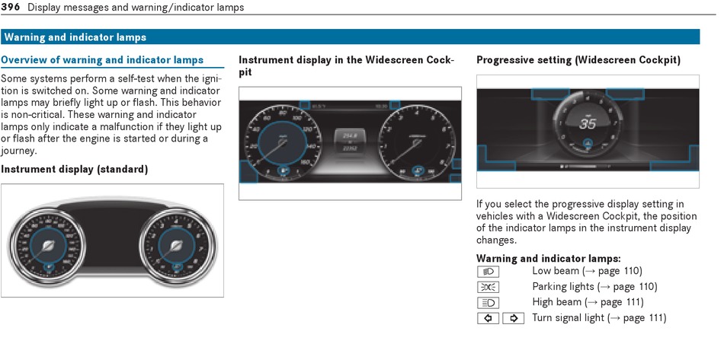The image size is (724, 347).
Task: Click the heading 'Instrument display in the Widescreen Cockpit'
Action: [346, 66]
